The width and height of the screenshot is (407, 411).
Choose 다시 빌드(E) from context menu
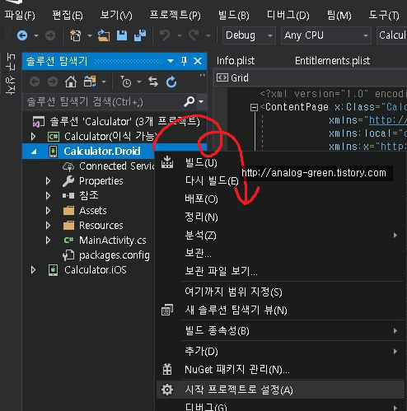[280, 180]
